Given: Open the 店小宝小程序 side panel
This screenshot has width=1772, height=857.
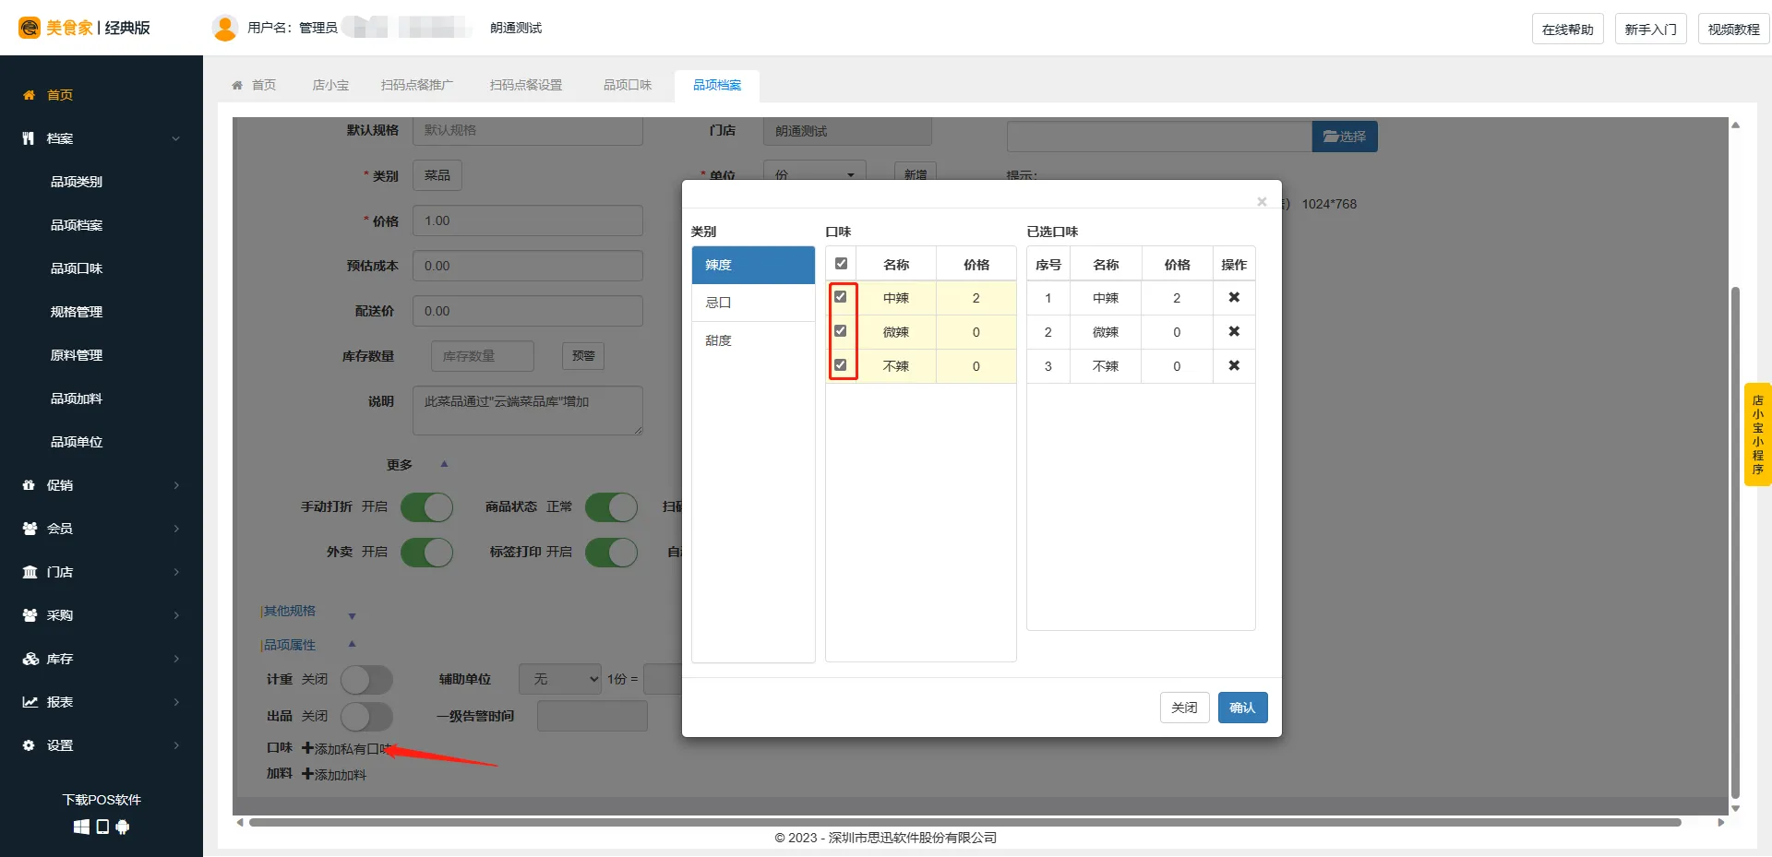Looking at the screenshot, I should (x=1757, y=434).
